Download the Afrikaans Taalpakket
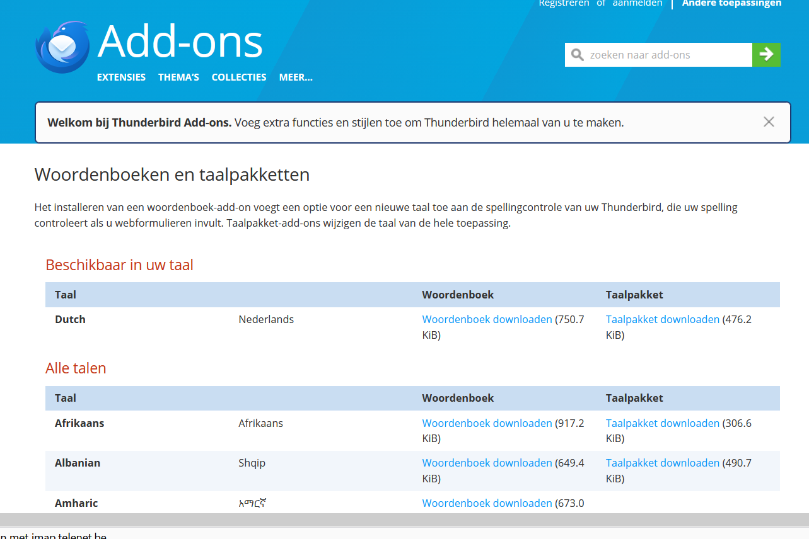 [662, 423]
